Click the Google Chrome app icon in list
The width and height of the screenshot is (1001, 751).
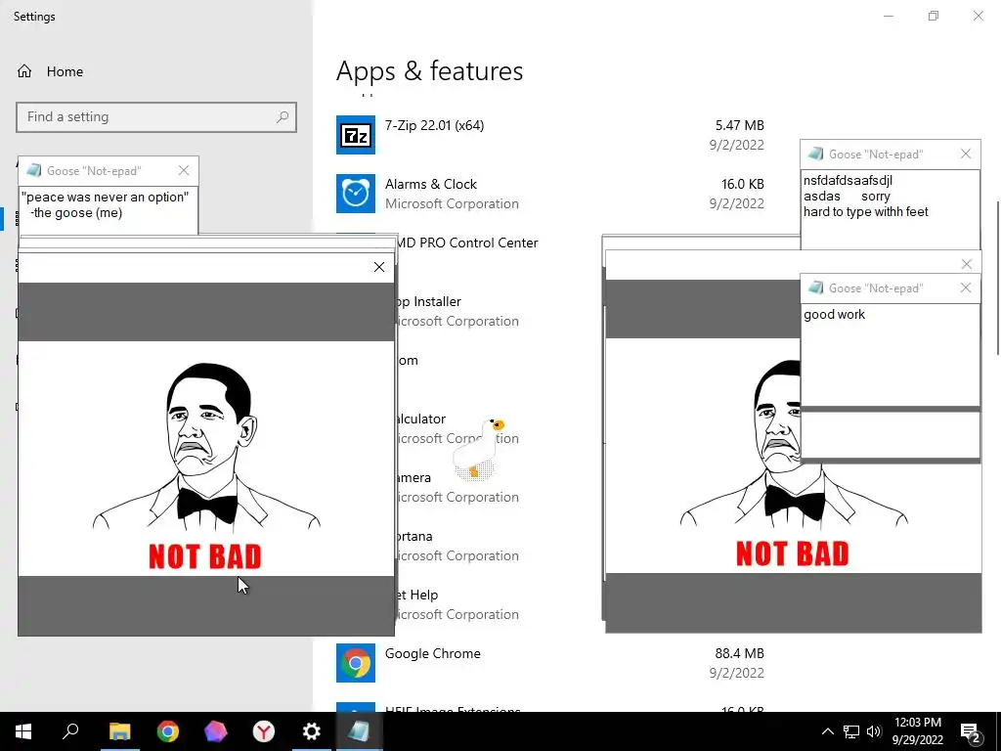[356, 663]
